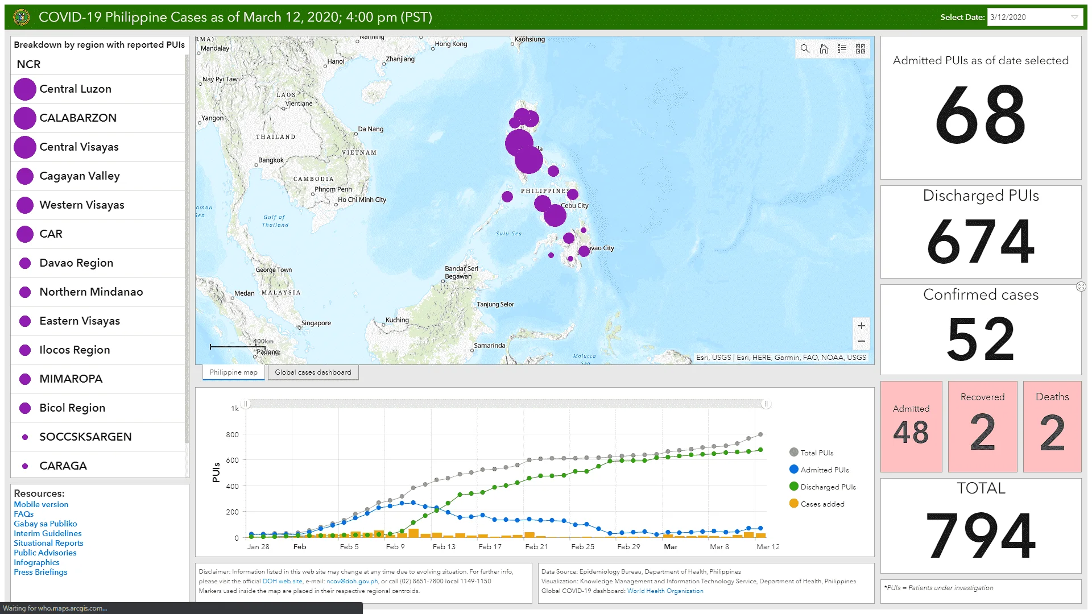This screenshot has width=1092, height=614.
Task: Select Davao Region in the list
Action: 98,263
